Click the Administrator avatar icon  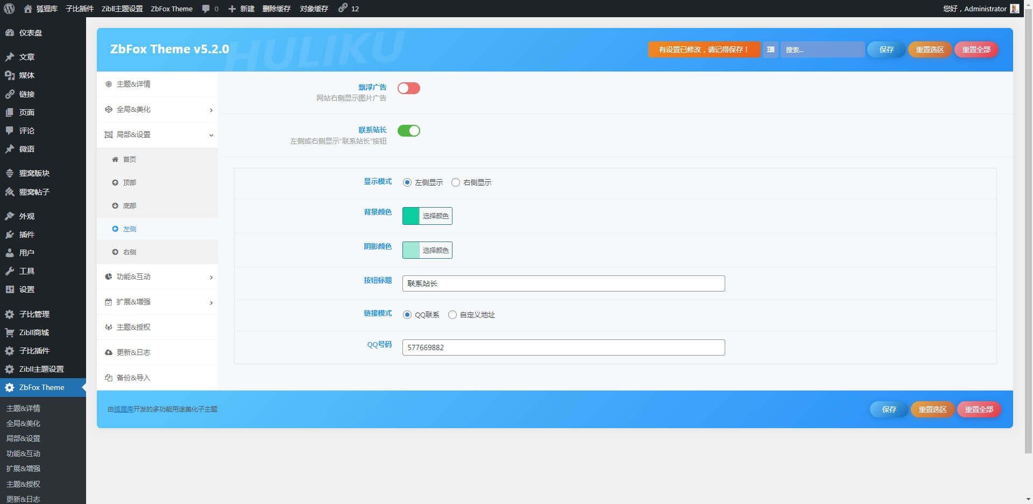tap(1014, 9)
